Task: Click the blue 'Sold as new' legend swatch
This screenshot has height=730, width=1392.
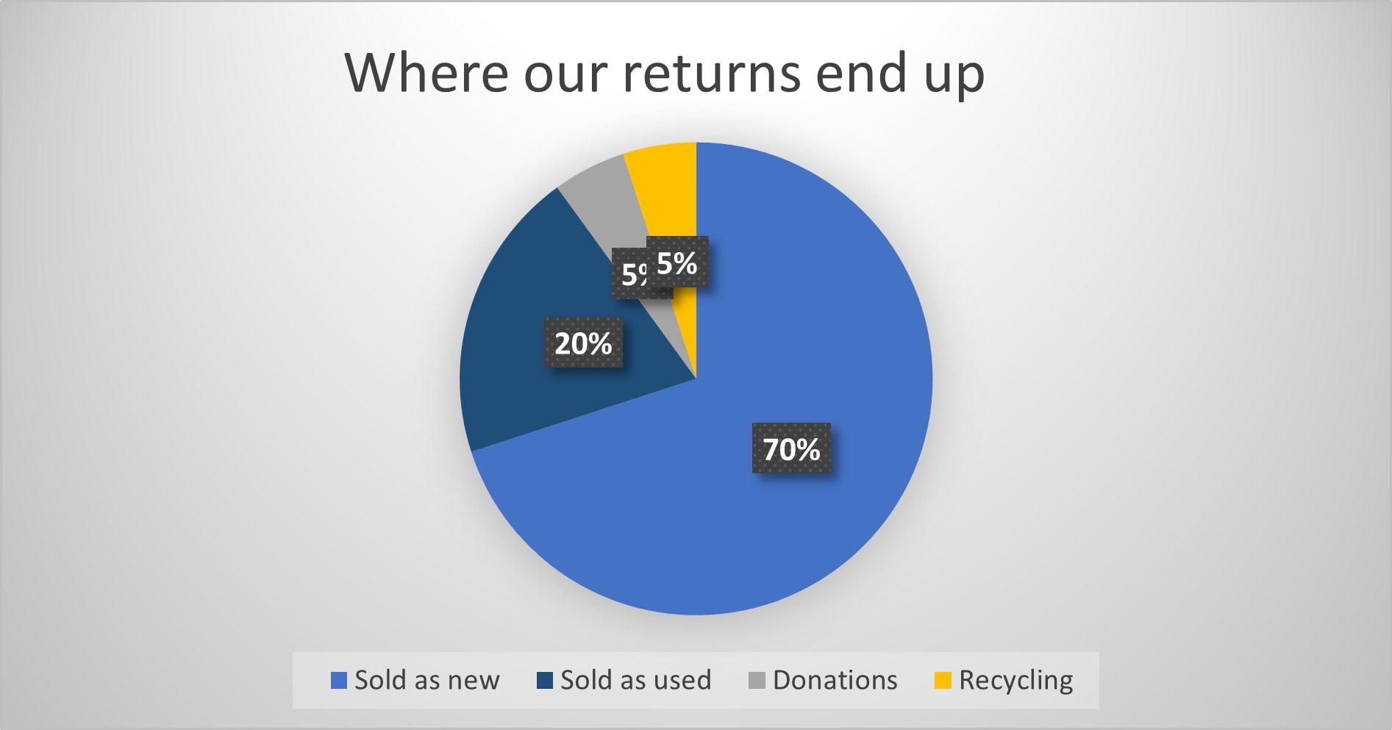Action: [x=339, y=680]
